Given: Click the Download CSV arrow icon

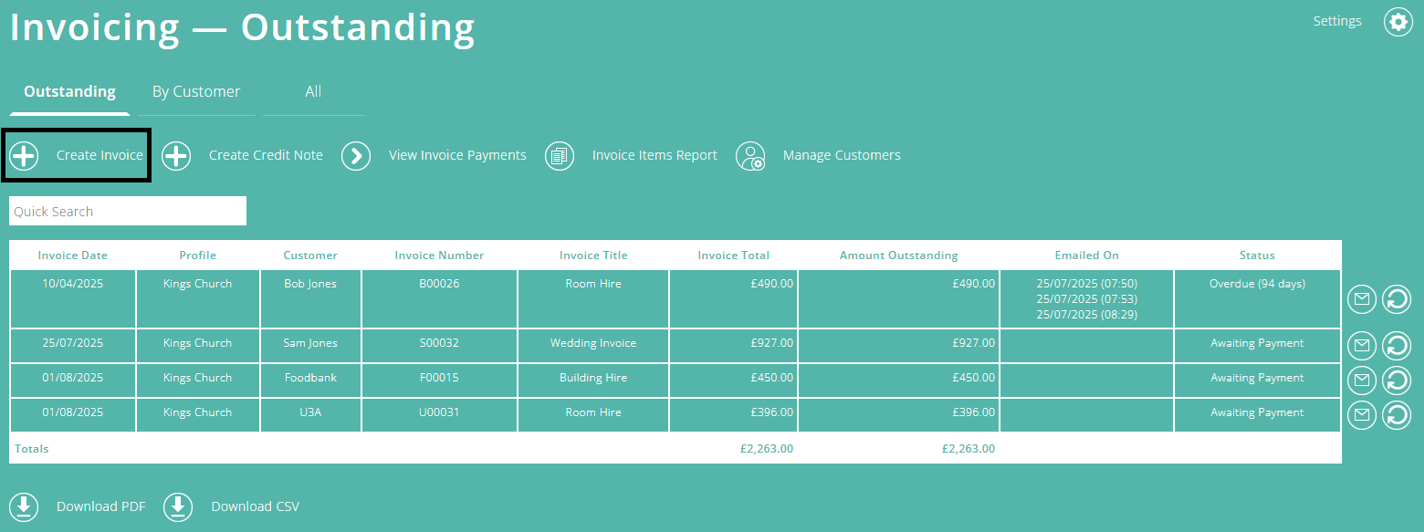Looking at the screenshot, I should [178, 506].
